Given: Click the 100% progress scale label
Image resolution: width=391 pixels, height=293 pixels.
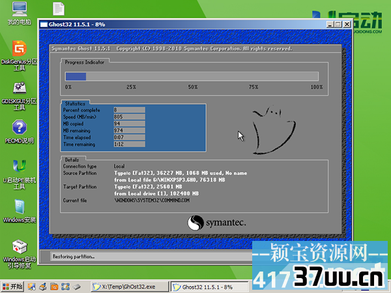Looking at the screenshot, I should coord(317,87).
